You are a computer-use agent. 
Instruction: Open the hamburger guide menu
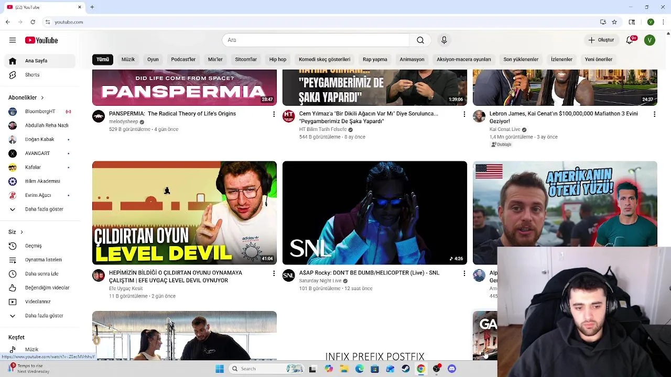pos(13,40)
